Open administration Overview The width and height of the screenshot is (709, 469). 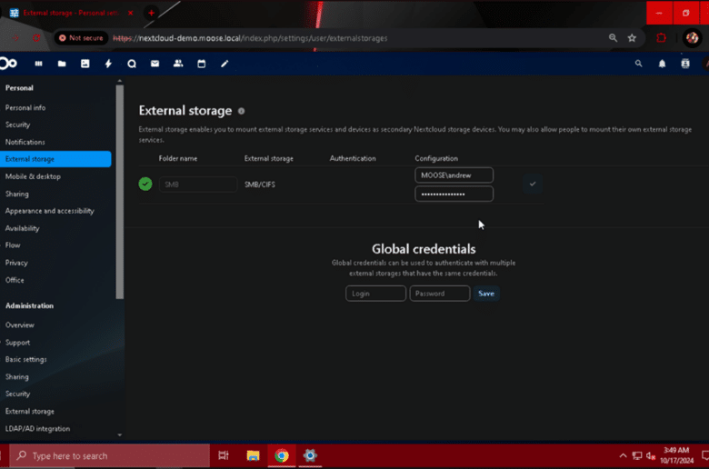tap(19, 324)
